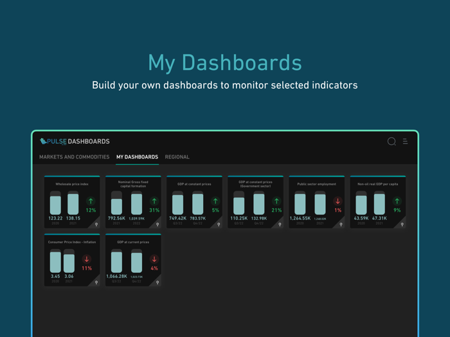Click the 43.59K value

tap(361, 218)
